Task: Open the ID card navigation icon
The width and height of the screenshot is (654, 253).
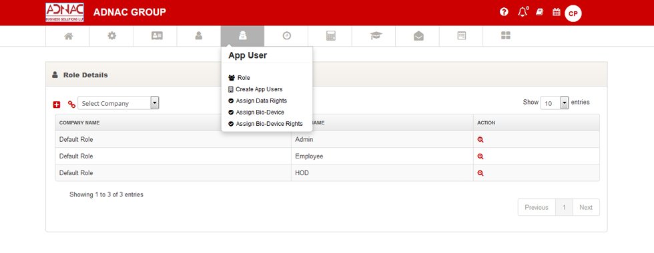Action: (x=157, y=36)
